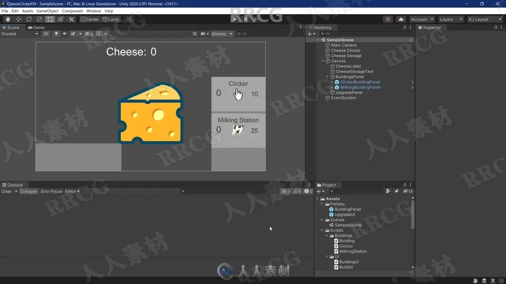The image size is (506, 284).
Task: Open the KJ Layout dropdown
Action: point(485,19)
